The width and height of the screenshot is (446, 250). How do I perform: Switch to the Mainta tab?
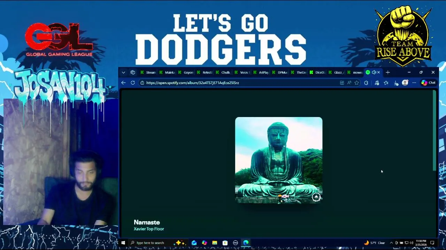pos(167,73)
